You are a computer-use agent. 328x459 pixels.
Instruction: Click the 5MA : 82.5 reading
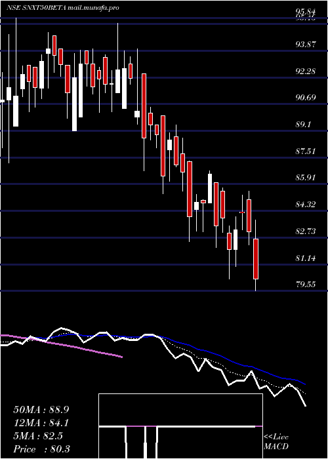(x=38, y=436)
